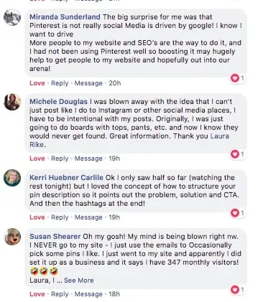Toggle Love on Michele Douglas's comment

37,159
